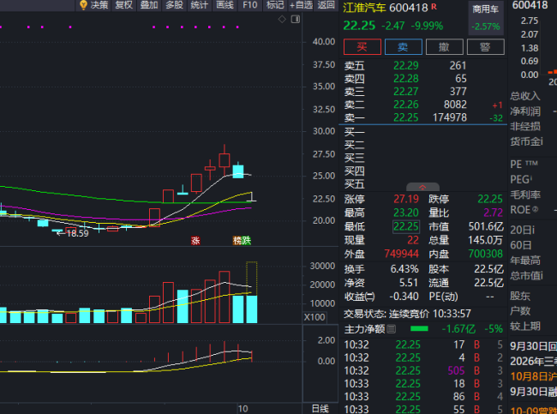Switch the 日线 period selector

click(x=320, y=409)
